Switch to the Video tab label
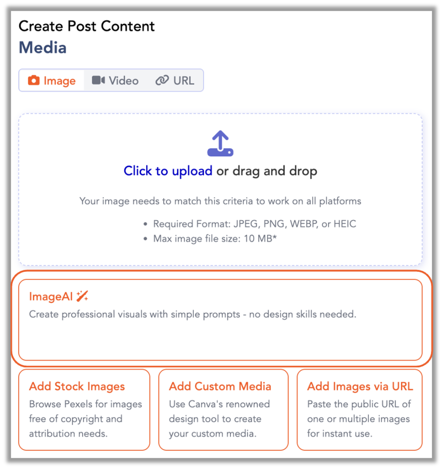442x469 pixels. tap(124, 81)
